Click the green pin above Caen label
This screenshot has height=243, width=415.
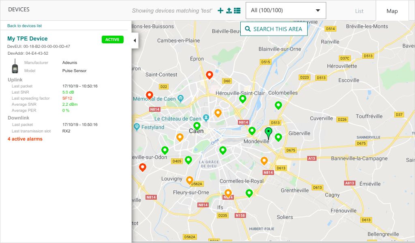(x=197, y=126)
